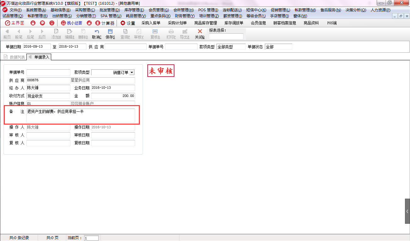Click the red home icon

pos(89,23)
